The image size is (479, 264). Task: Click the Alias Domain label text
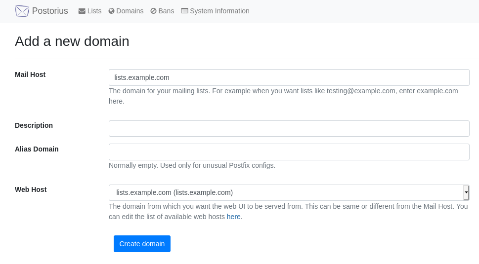37,149
